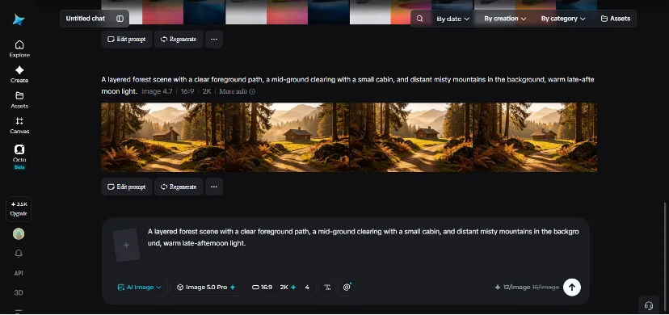Open the first forest cabin thumbnail
The height and width of the screenshot is (315, 669).
tap(163, 137)
